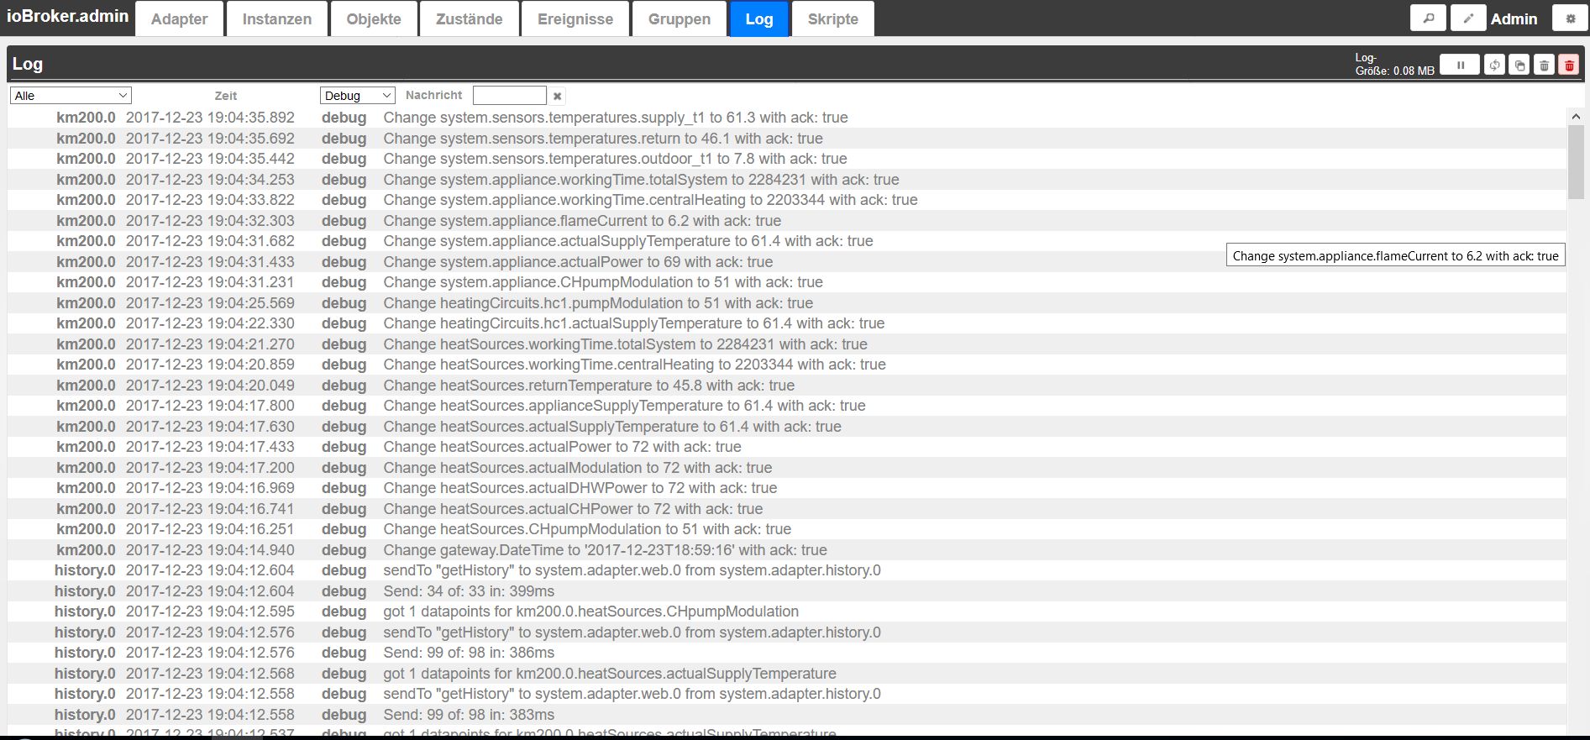Switch to the Ereignisse tab
The height and width of the screenshot is (740, 1590).
click(575, 18)
